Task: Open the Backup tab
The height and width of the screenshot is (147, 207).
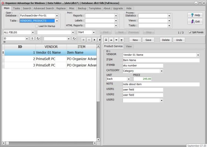Action: (82, 8)
